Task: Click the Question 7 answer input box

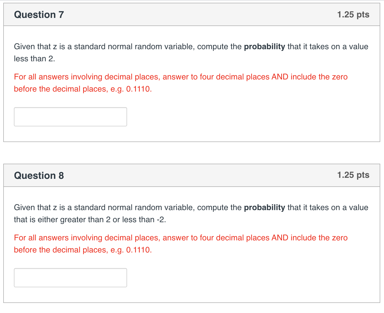Action: 70,117
